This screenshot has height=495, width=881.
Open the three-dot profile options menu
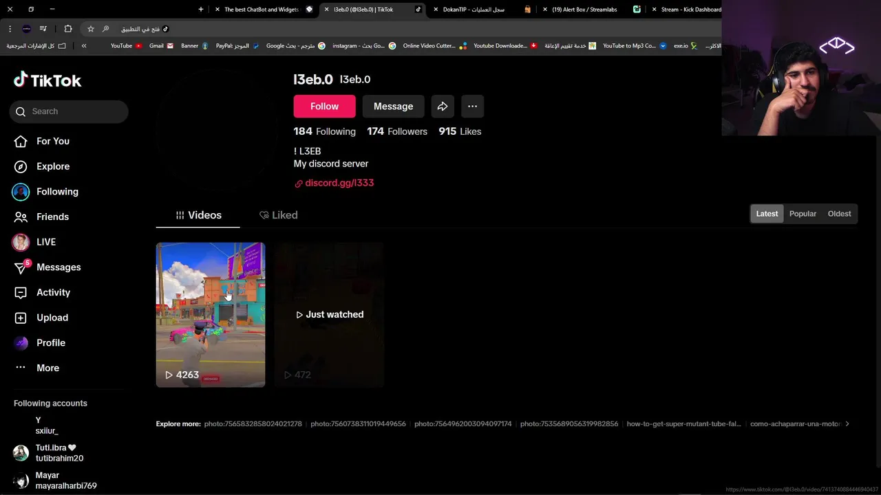472,107
